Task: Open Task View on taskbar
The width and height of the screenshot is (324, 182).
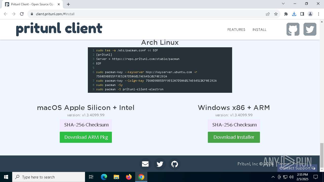Action: [91, 177]
